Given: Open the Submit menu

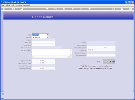Looking at the screenshot, I should pyautogui.click(x=8, y=5).
